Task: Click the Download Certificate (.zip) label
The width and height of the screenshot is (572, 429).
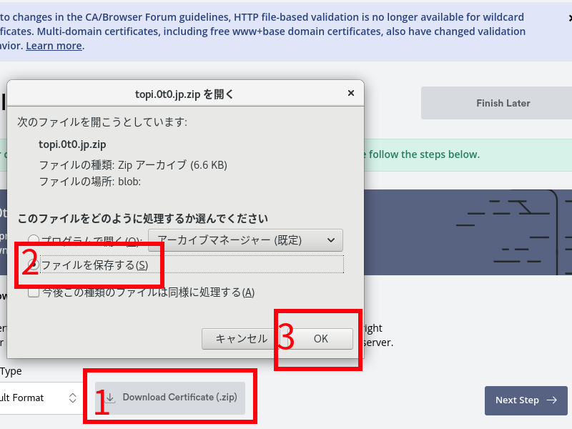Action: pos(179,398)
